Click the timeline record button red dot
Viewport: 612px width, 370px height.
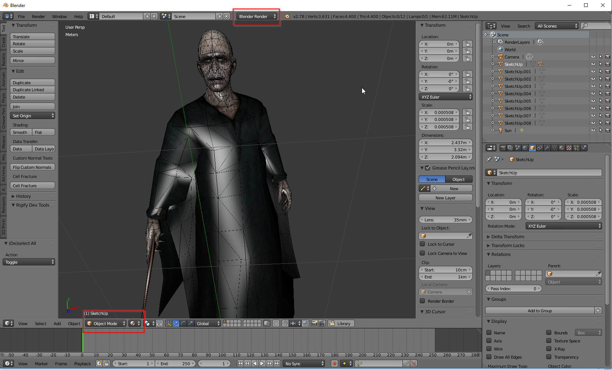[334, 363]
